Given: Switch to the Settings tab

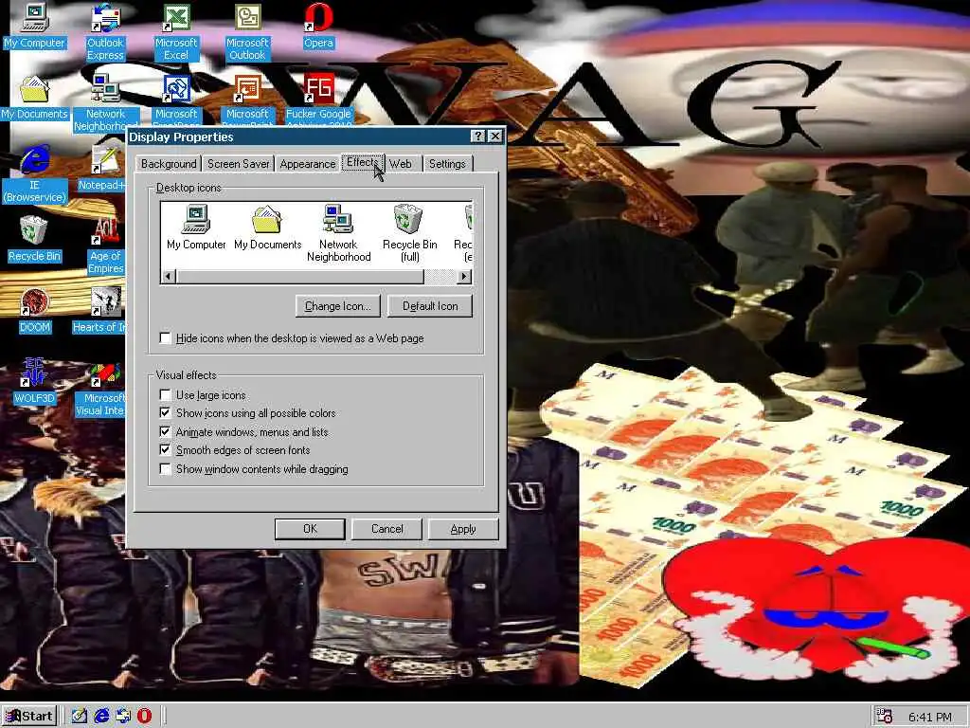Looking at the screenshot, I should tap(447, 163).
